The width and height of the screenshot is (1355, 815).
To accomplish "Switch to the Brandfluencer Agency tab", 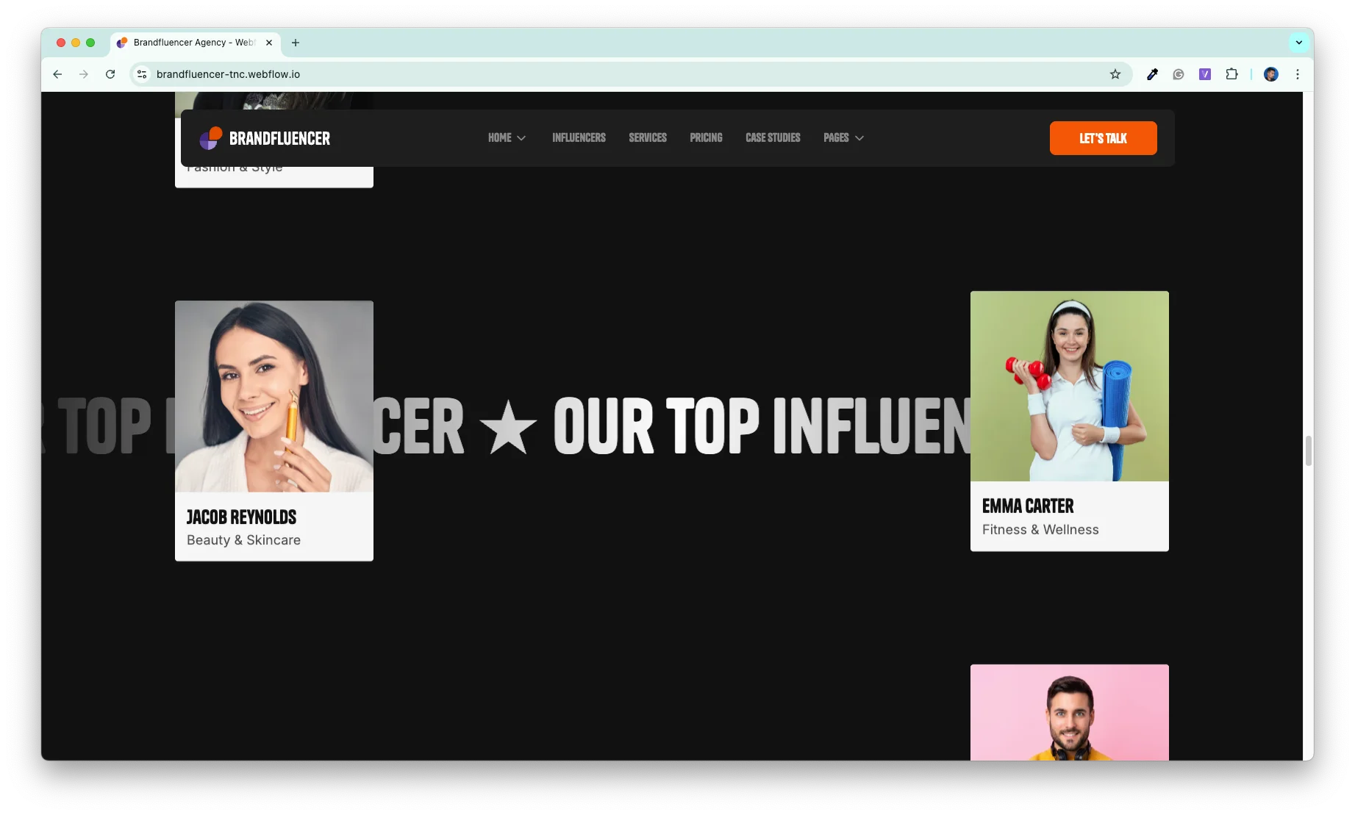I will pos(191,43).
